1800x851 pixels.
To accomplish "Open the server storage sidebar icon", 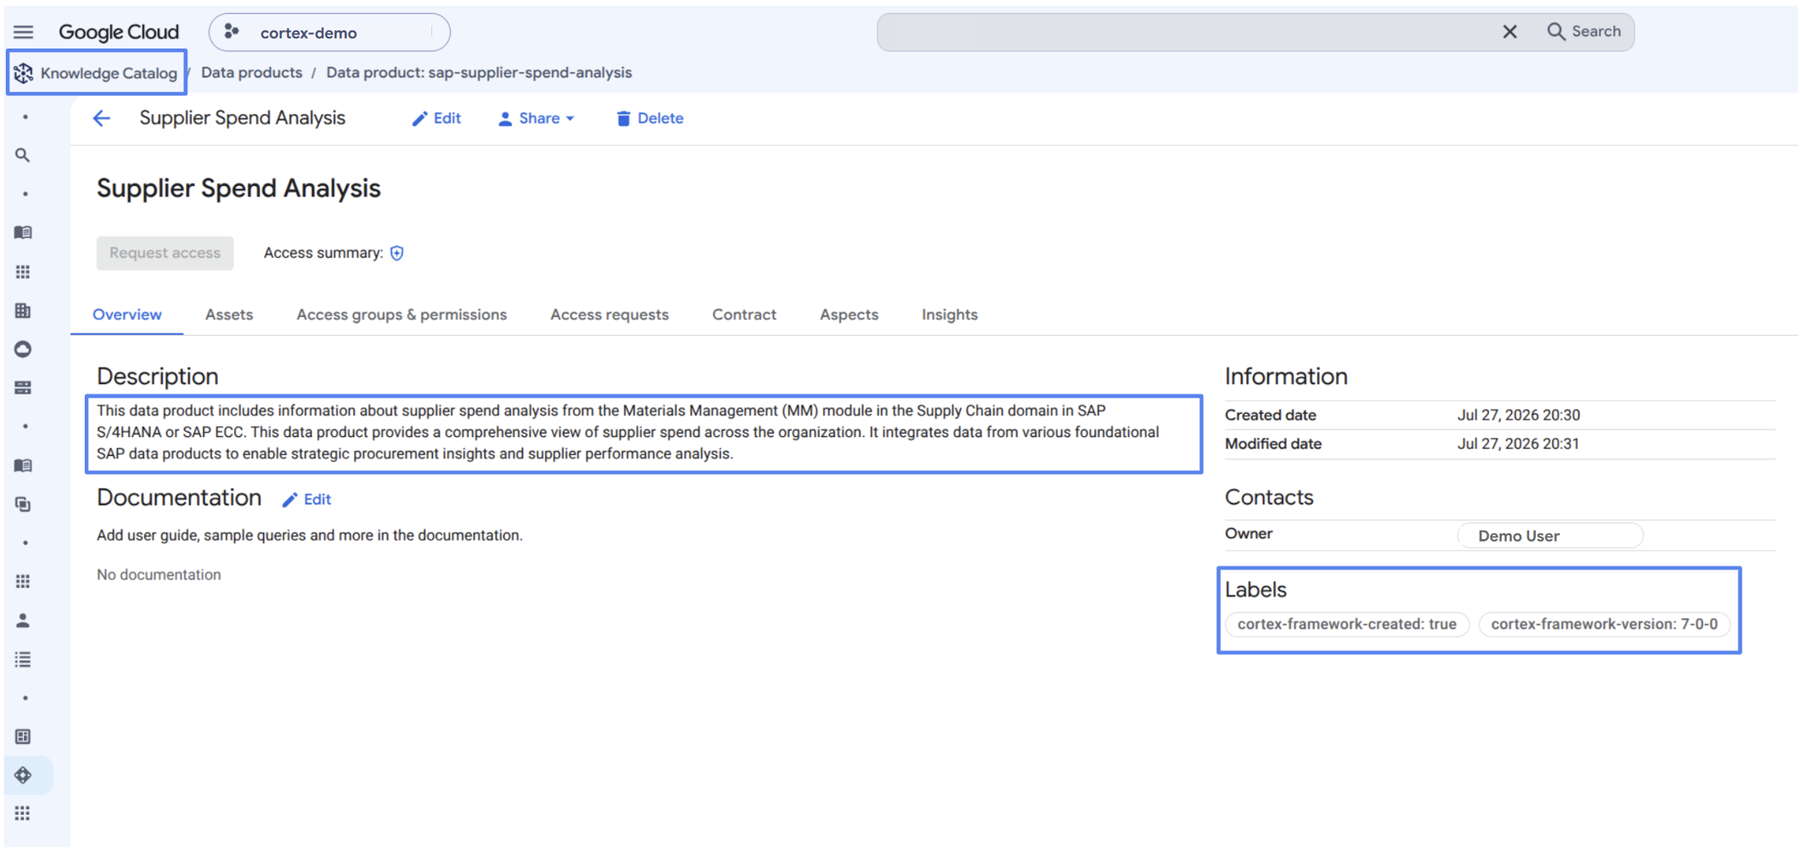I will pos(23,387).
